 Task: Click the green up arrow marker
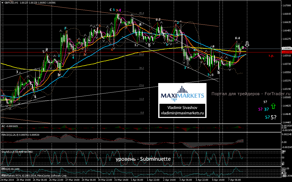click(273, 106)
